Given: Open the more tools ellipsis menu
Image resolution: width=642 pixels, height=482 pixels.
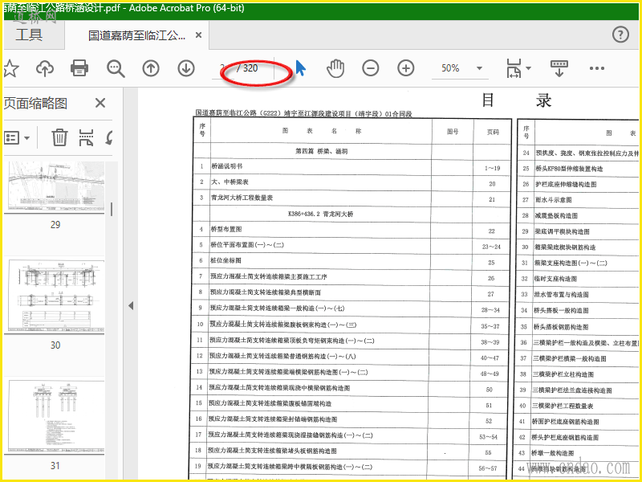Looking at the screenshot, I should (596, 68).
